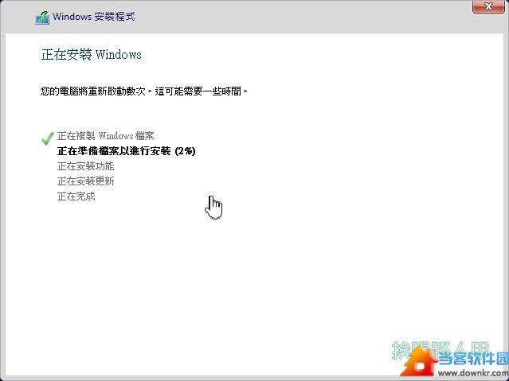The image size is (509, 381).
Task: Click the '当客软件园' watermark text
Action: (x=473, y=360)
